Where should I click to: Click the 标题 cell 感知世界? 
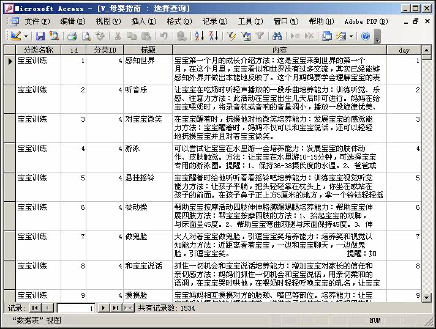148,70
